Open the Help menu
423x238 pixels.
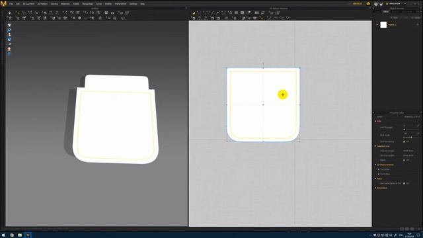coord(143,4)
